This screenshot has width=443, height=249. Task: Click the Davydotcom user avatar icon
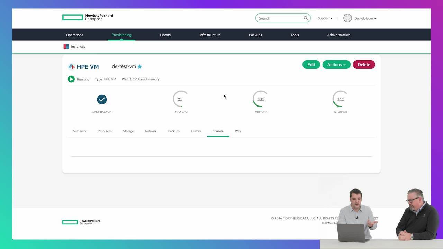[347, 18]
